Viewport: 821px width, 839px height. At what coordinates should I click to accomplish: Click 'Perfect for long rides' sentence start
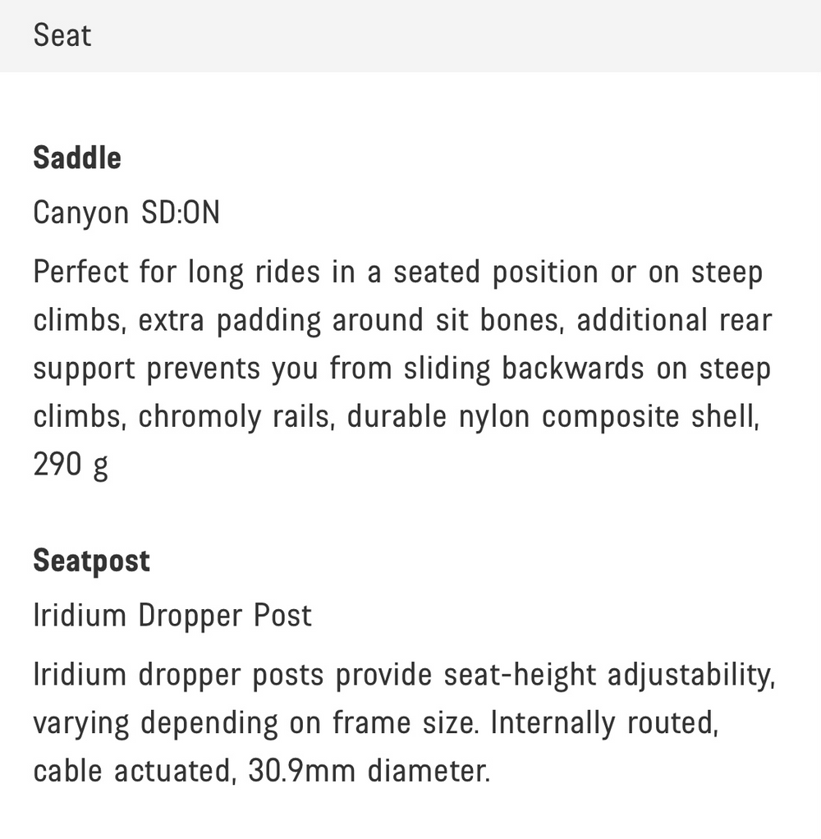(x=177, y=272)
